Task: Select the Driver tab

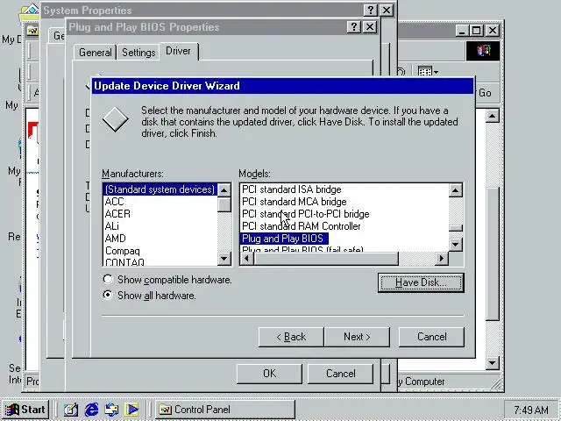Action: 178,51
